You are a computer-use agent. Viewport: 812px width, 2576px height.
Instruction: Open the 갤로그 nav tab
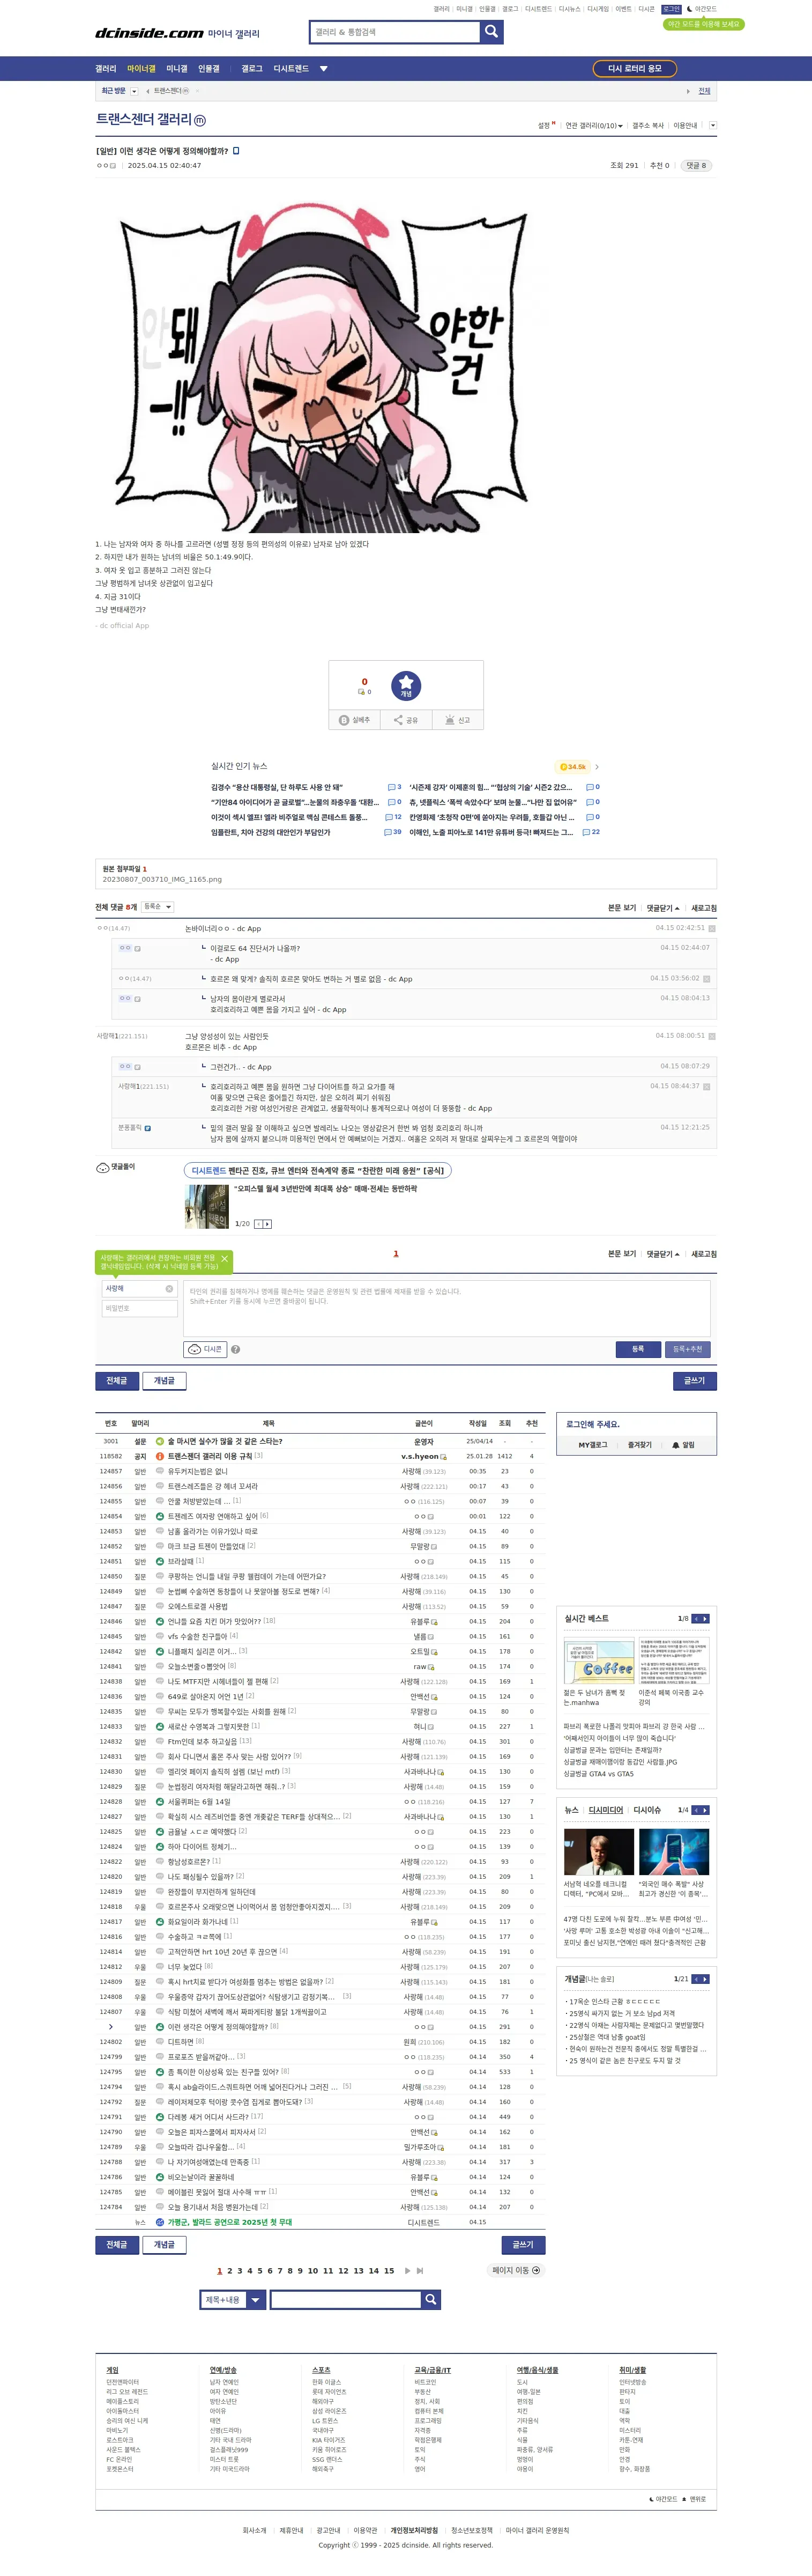pos(252,69)
